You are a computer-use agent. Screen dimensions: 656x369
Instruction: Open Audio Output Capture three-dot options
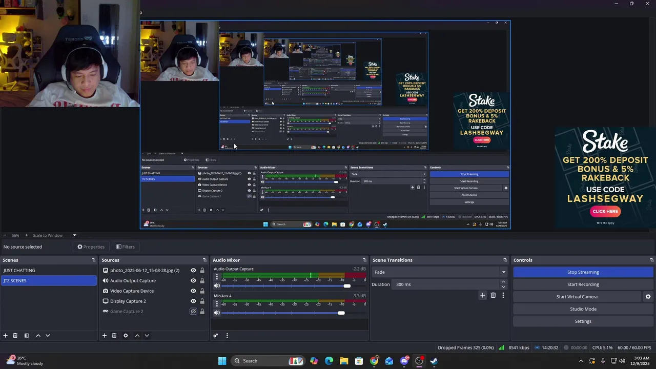tap(217, 277)
